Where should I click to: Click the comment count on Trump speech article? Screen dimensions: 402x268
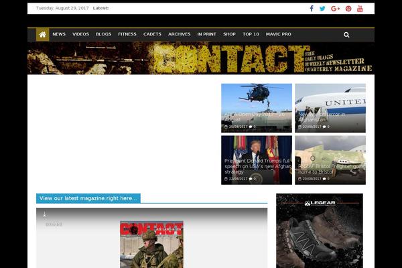coord(253,179)
